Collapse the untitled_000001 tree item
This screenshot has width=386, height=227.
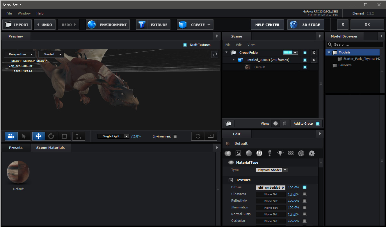[234, 60]
